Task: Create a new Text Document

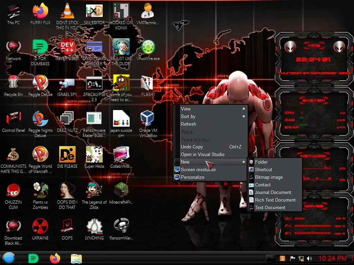Action: [275, 208]
